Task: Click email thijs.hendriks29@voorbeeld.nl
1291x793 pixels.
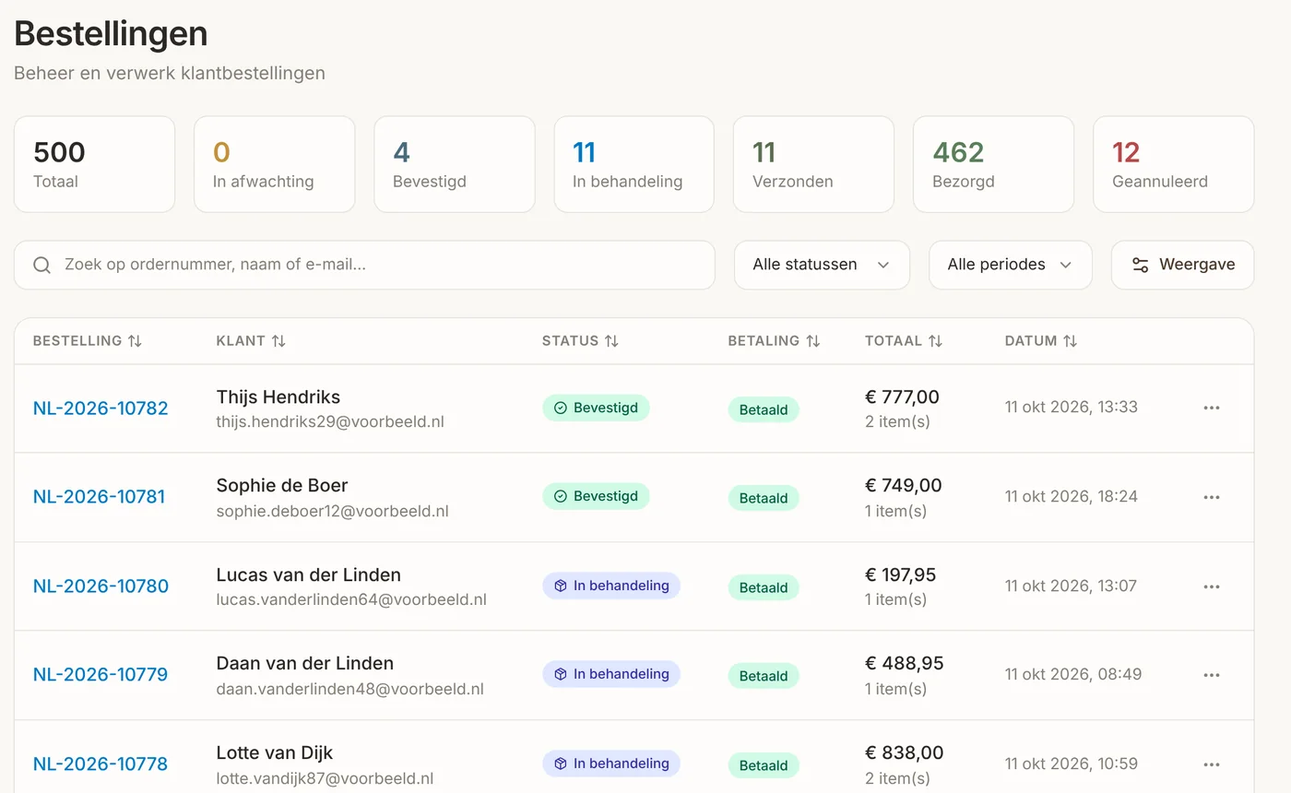Action: coord(330,422)
